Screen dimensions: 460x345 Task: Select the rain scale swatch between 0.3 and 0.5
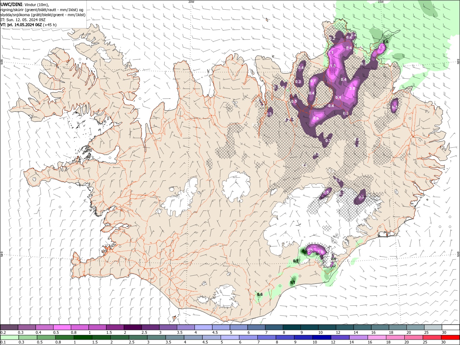pos(28,337)
